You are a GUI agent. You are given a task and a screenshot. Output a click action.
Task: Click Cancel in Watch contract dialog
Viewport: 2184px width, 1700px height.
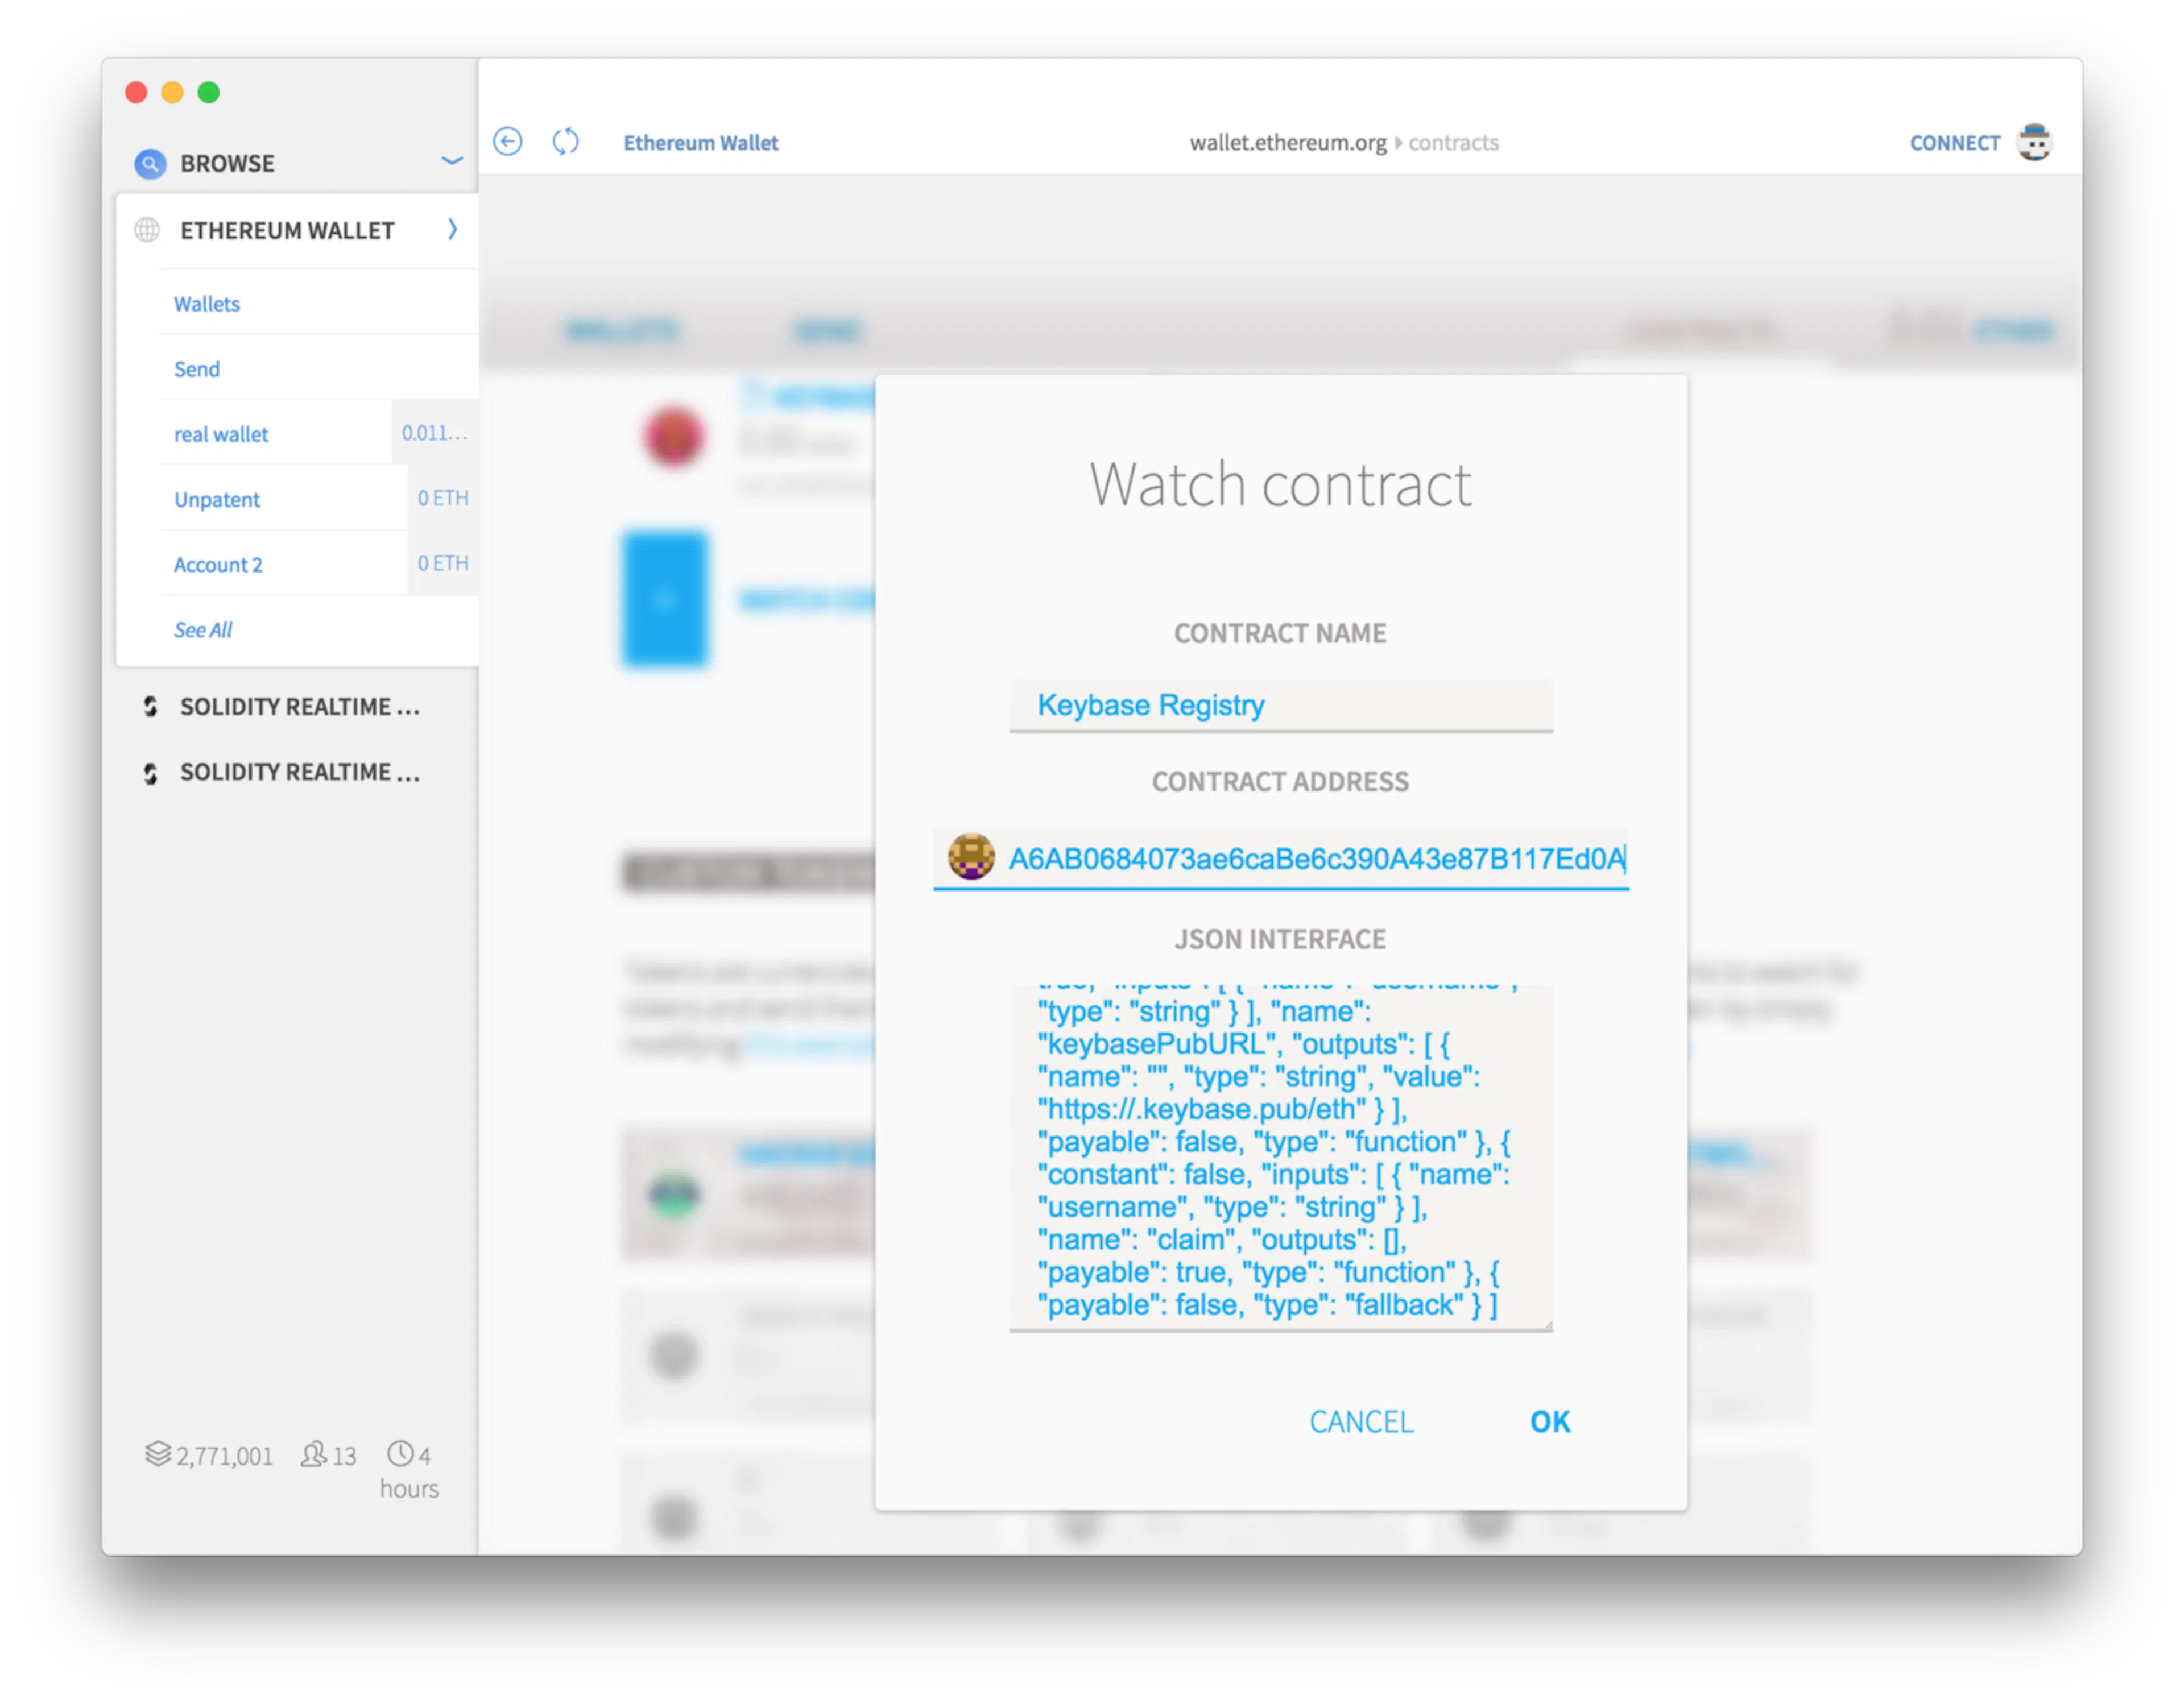click(1361, 1421)
